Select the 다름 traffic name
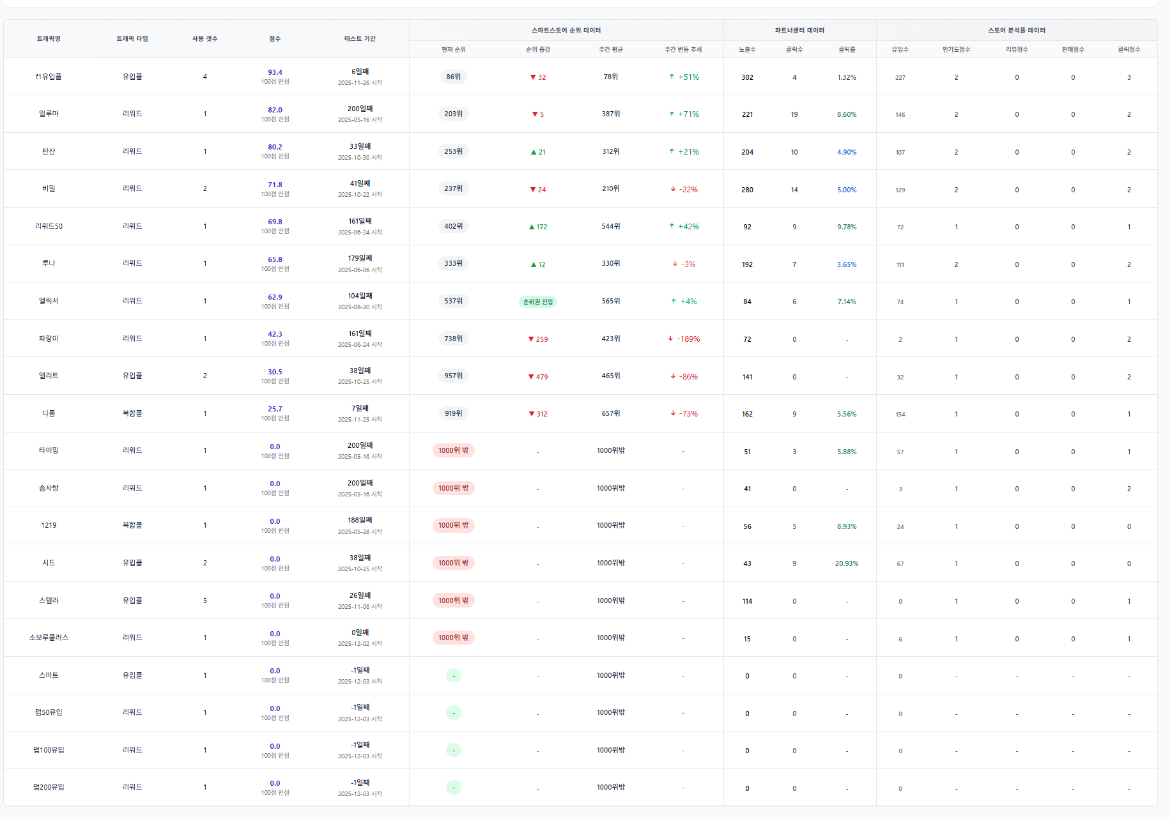The image size is (1172, 819). 49,413
